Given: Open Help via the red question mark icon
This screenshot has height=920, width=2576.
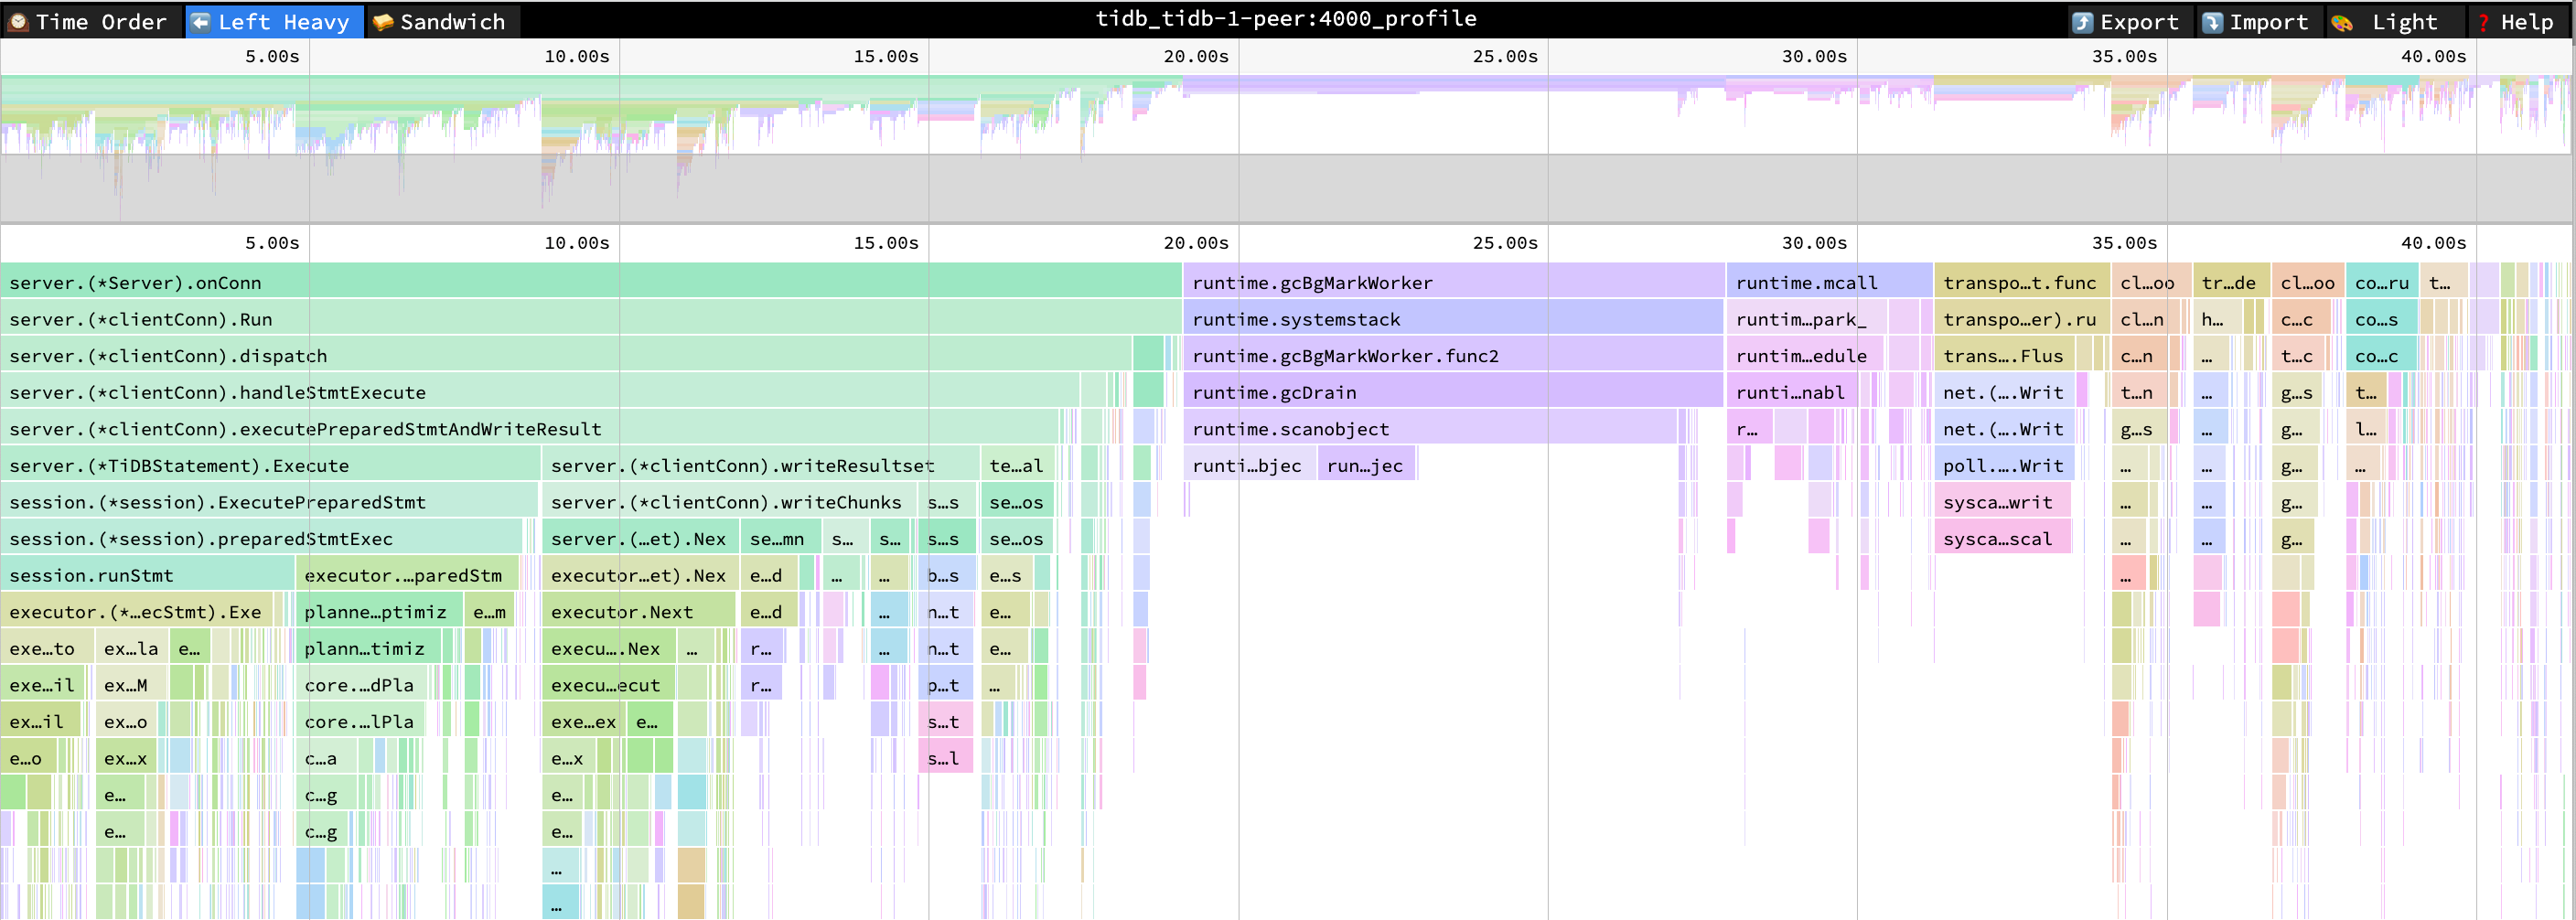Looking at the screenshot, I should pos(2482,21).
